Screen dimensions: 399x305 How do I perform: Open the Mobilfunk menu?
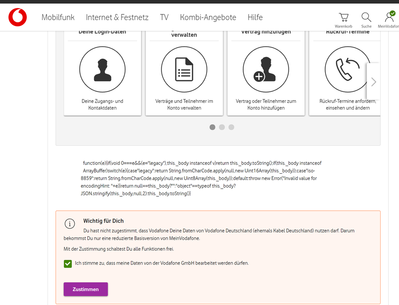(x=58, y=18)
